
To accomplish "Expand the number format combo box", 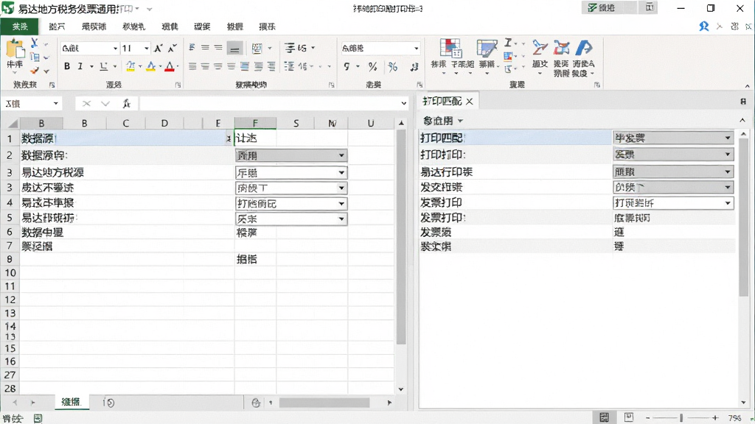I will pyautogui.click(x=417, y=48).
